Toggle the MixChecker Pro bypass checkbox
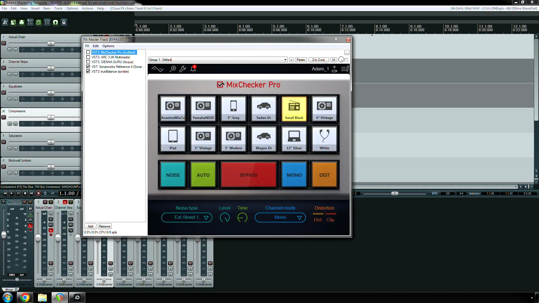The height and width of the screenshot is (303, 539). tap(88, 52)
